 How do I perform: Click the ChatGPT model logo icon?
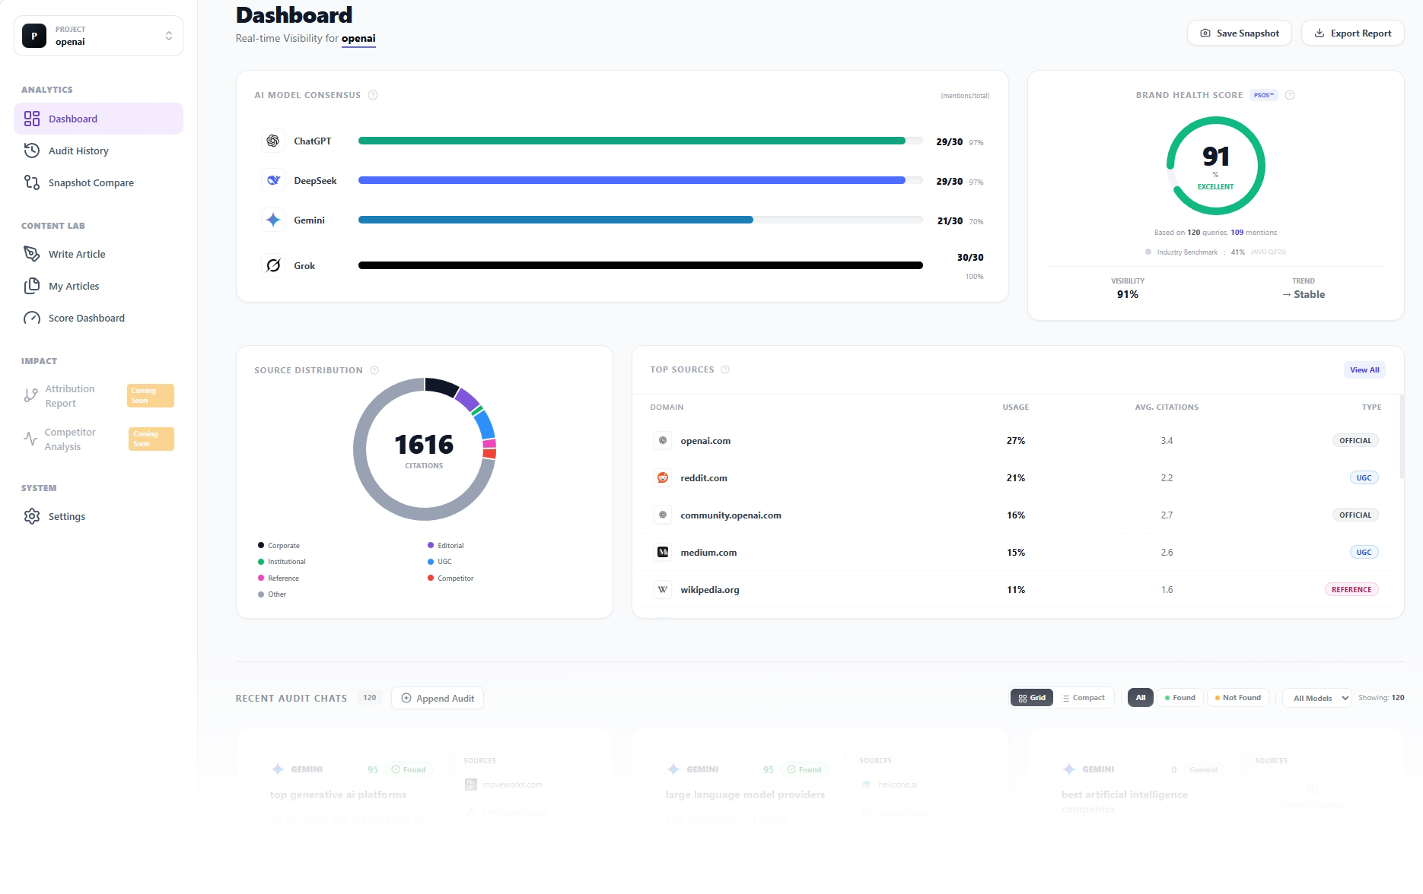[273, 141]
